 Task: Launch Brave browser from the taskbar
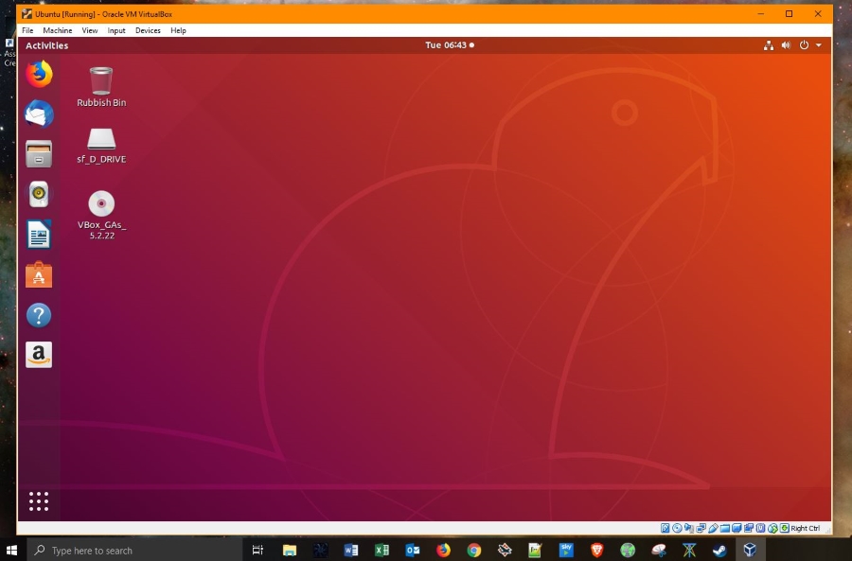tap(597, 551)
